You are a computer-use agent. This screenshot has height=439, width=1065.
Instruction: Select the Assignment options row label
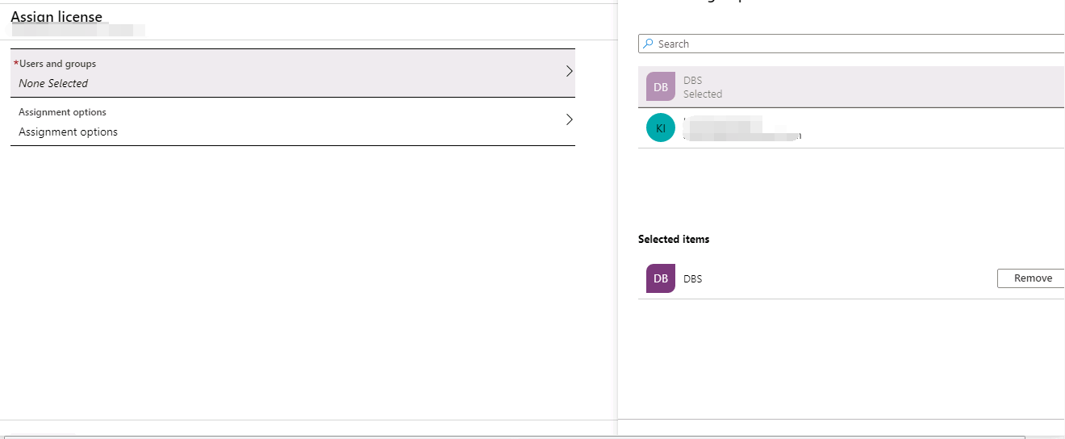click(x=62, y=112)
